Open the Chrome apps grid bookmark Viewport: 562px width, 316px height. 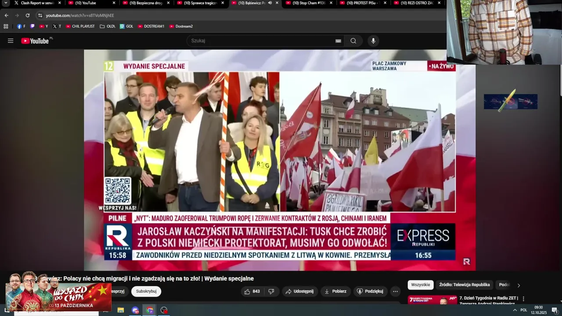[6, 26]
